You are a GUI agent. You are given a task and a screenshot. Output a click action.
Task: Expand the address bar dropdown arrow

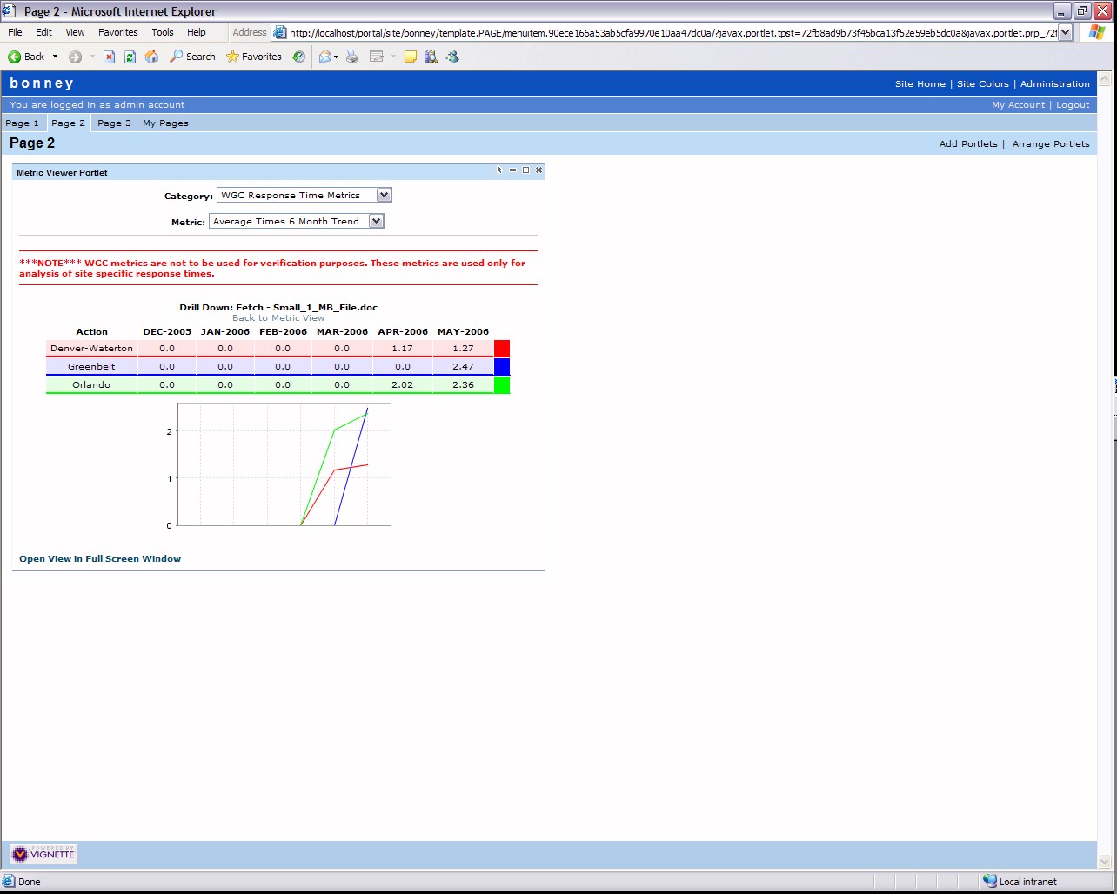tap(1065, 32)
